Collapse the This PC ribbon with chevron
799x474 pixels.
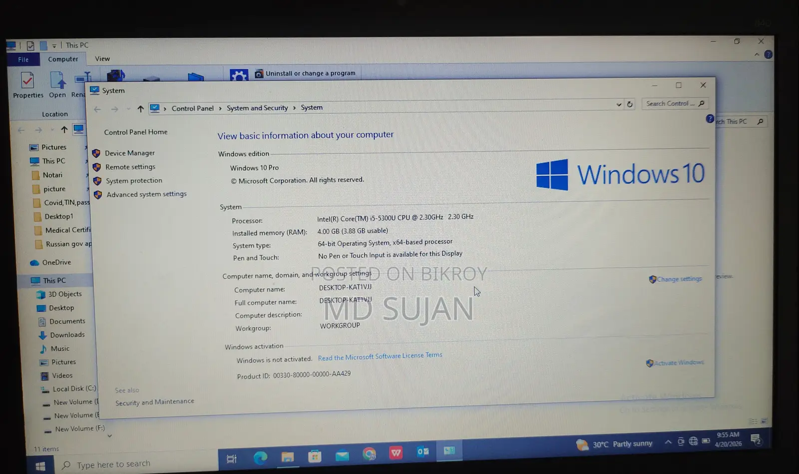(x=757, y=54)
